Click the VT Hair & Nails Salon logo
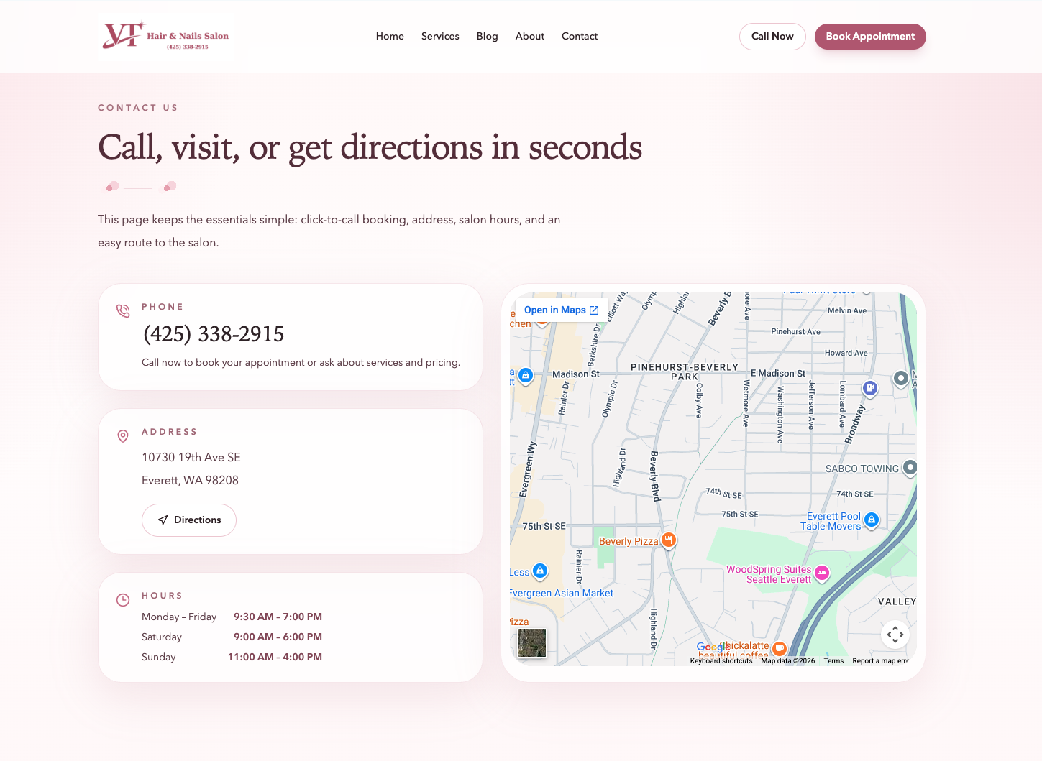Screen dimensions: 1042x761 click(165, 36)
